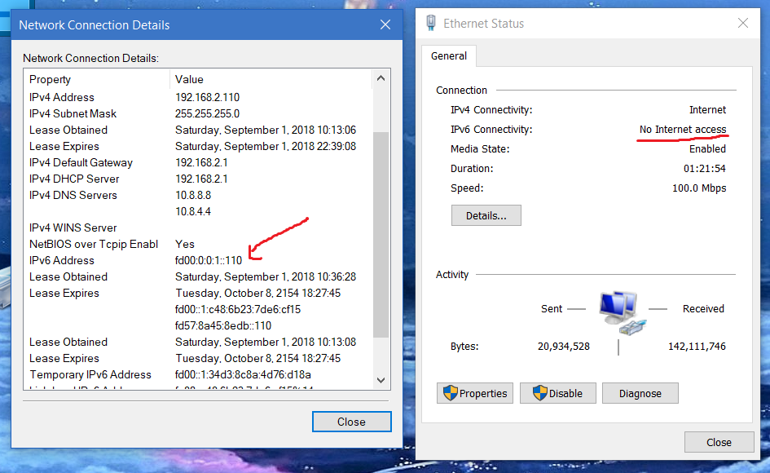770x473 pixels.
Task: Click the Temporary IPv6 Address property label
Action: tap(90, 374)
